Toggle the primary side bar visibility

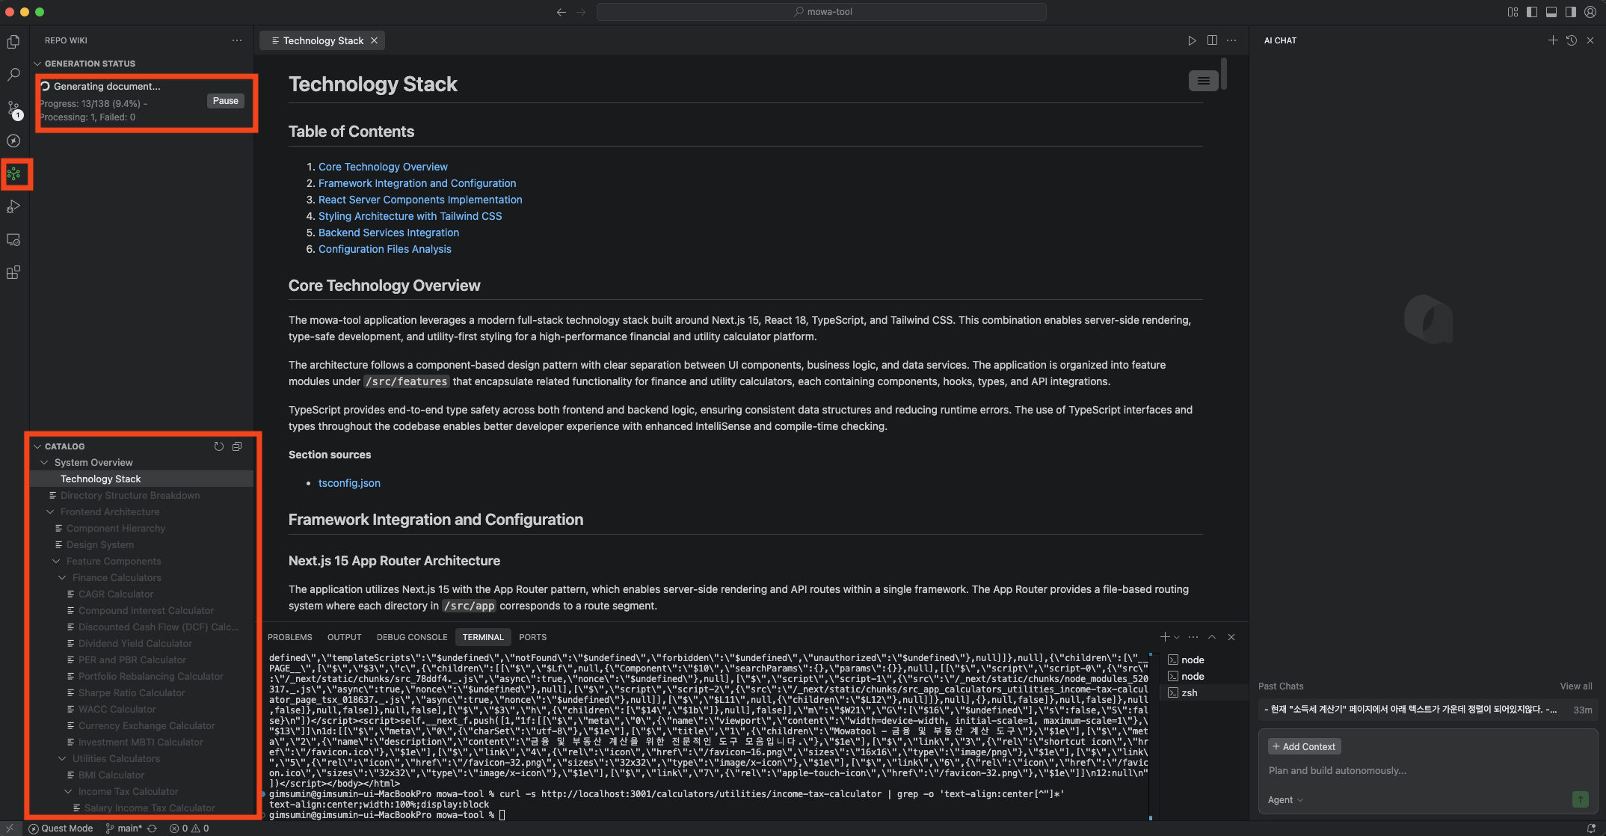[1532, 12]
